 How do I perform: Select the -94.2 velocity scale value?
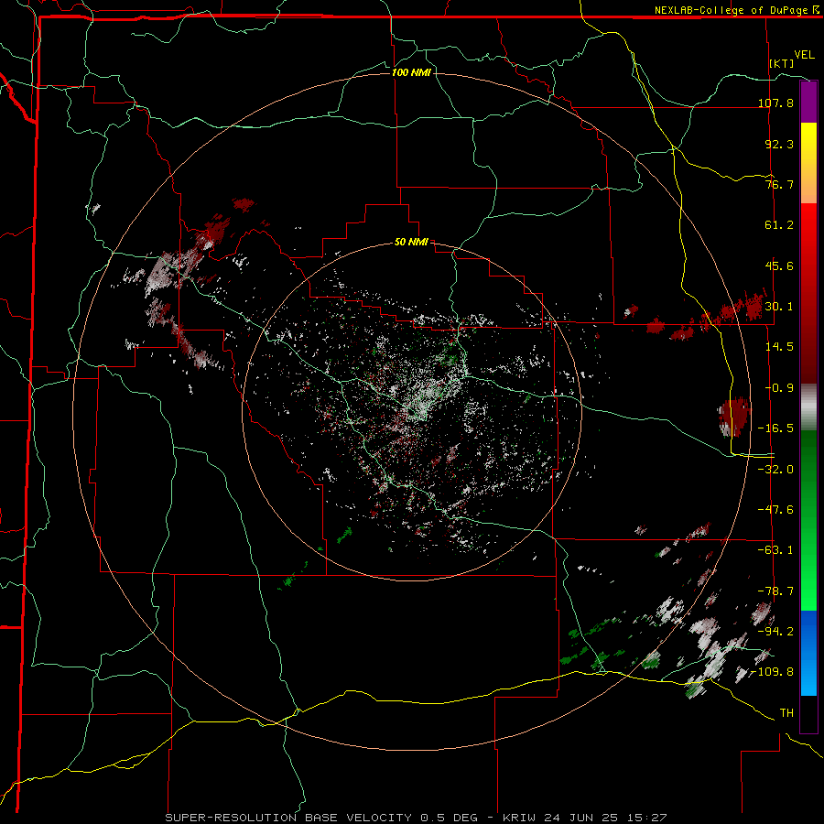(x=775, y=632)
